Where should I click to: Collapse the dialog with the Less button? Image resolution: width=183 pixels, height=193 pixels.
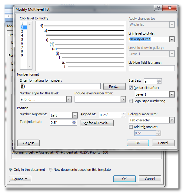(x=28, y=143)
